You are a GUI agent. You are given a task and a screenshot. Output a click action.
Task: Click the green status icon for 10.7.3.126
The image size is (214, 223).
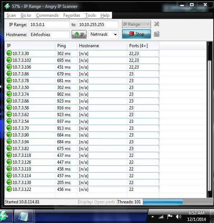9,162
